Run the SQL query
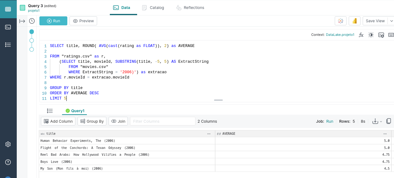The image size is (394, 178). coord(53,21)
